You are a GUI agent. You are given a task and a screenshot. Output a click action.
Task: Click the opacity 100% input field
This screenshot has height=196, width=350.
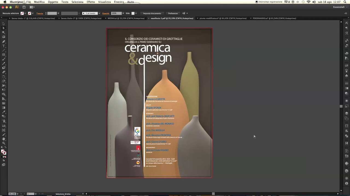click(x=116, y=13)
